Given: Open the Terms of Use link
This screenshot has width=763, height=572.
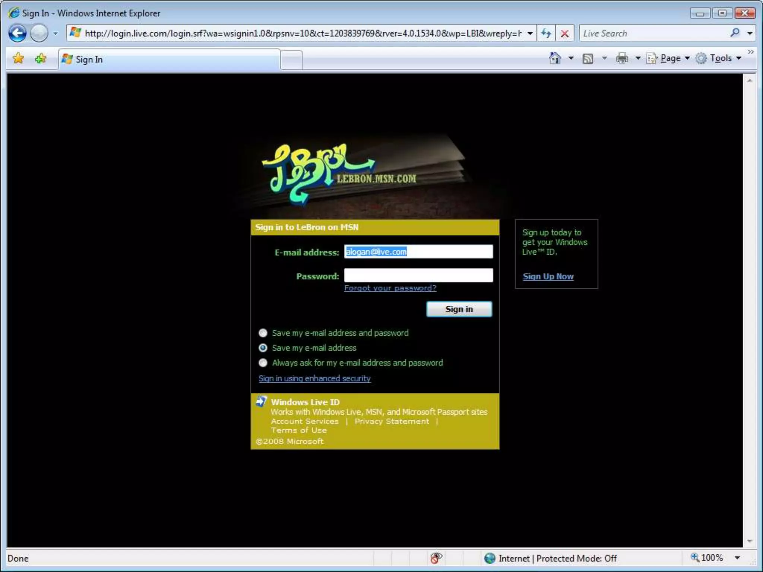Looking at the screenshot, I should point(299,430).
